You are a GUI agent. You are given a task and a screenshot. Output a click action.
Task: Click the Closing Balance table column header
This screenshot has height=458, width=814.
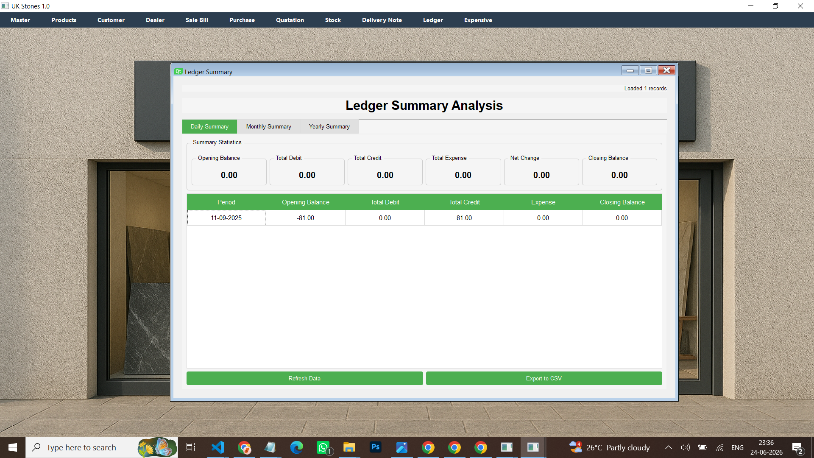(622, 202)
